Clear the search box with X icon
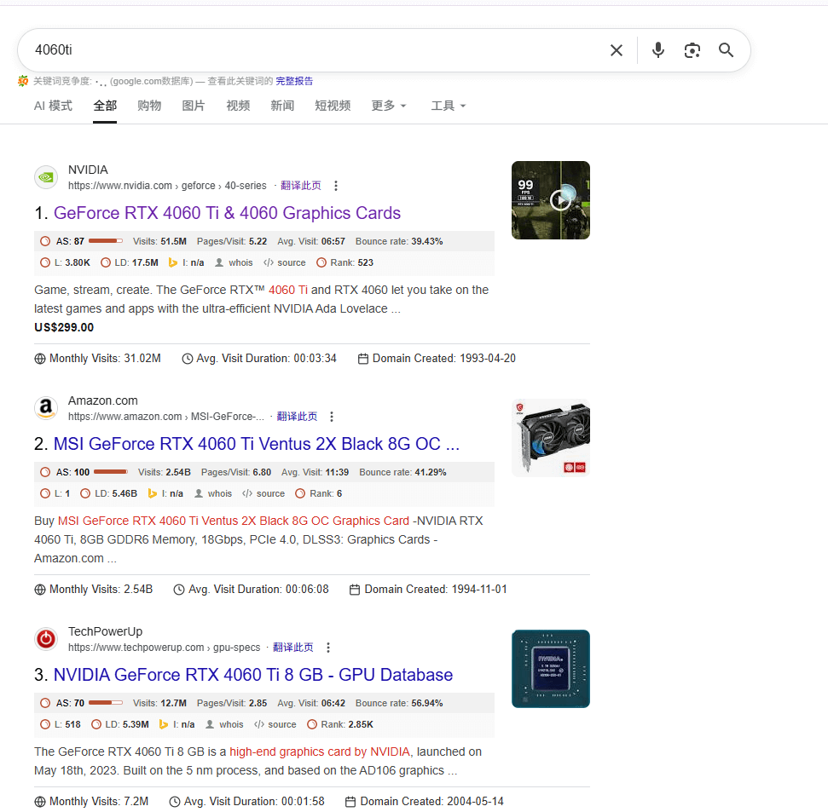828x812 pixels. coord(617,50)
